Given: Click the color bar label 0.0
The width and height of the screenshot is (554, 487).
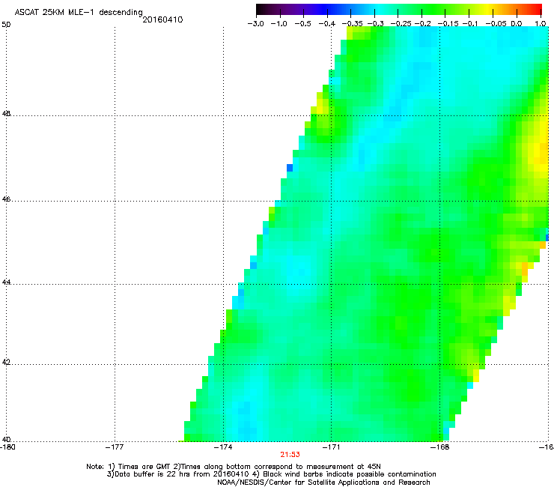Looking at the screenshot, I should point(517,24).
